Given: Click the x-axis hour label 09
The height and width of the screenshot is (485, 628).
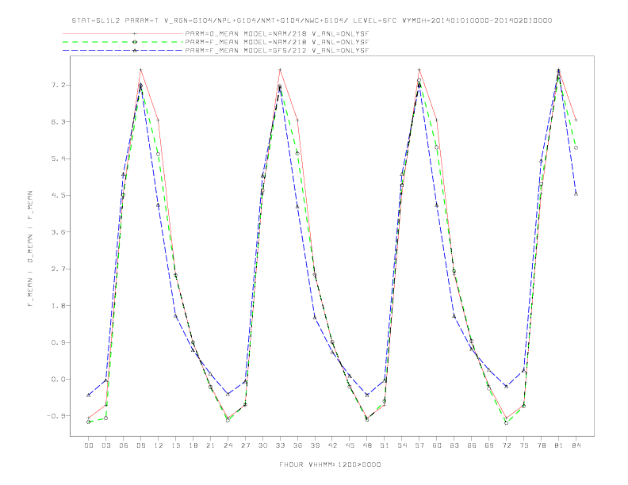Looking at the screenshot, I should click(140, 445).
